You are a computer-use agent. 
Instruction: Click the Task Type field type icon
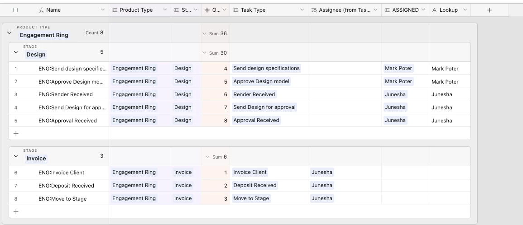(235, 10)
